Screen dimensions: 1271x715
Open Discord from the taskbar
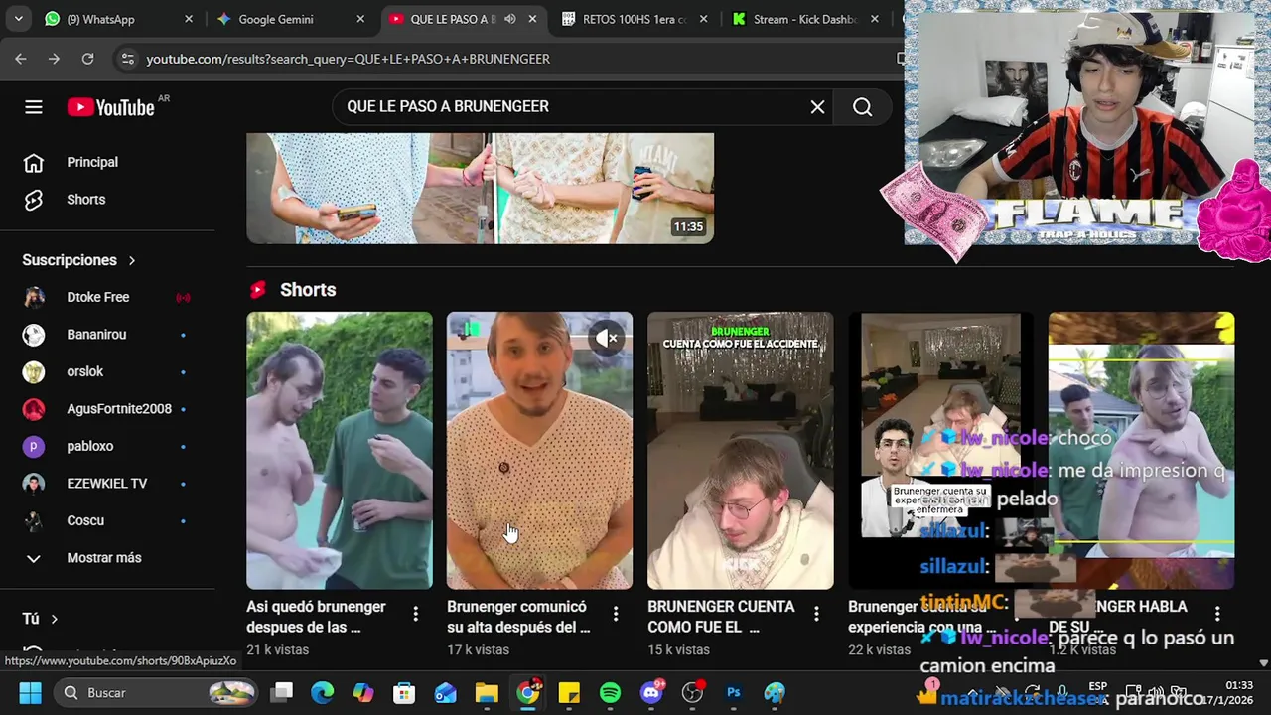tap(651, 693)
